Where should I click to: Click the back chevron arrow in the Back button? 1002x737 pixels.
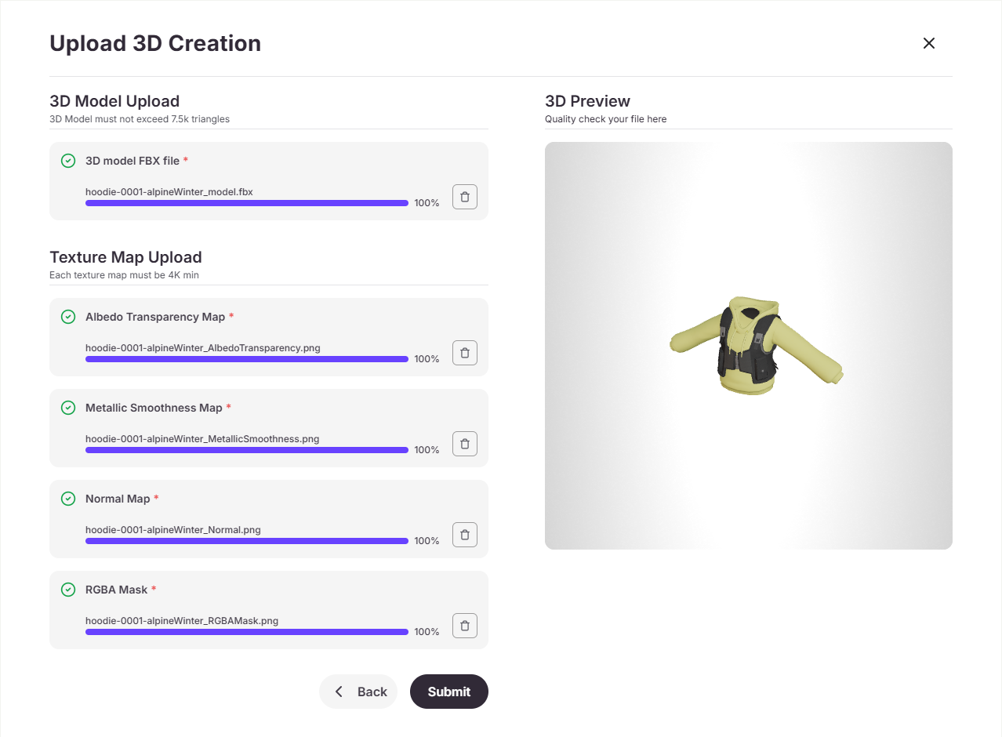pyautogui.click(x=339, y=692)
